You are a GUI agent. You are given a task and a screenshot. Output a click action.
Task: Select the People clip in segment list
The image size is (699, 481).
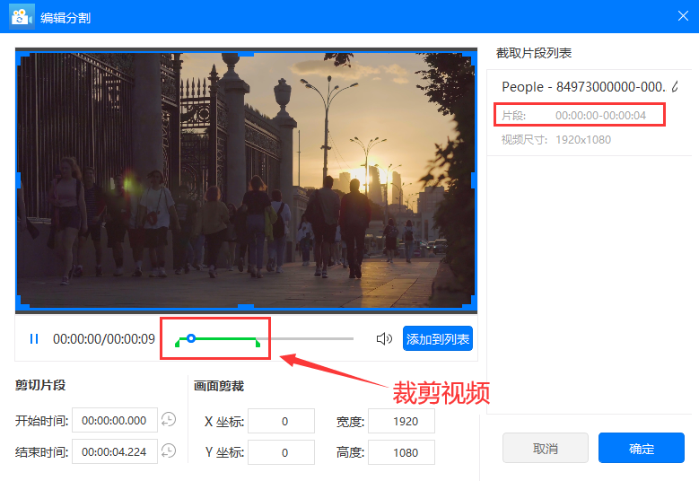589,113
